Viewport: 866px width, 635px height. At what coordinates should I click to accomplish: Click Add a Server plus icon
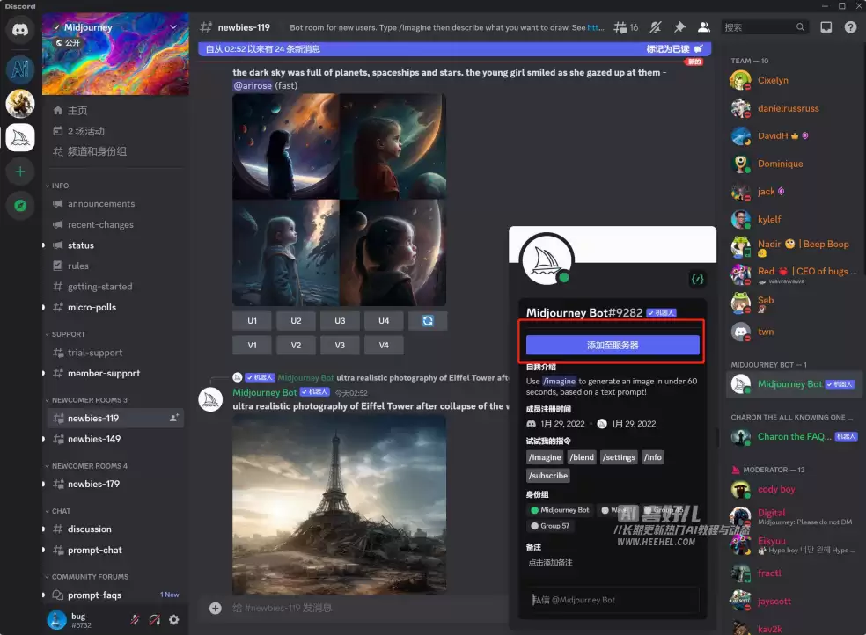20,172
